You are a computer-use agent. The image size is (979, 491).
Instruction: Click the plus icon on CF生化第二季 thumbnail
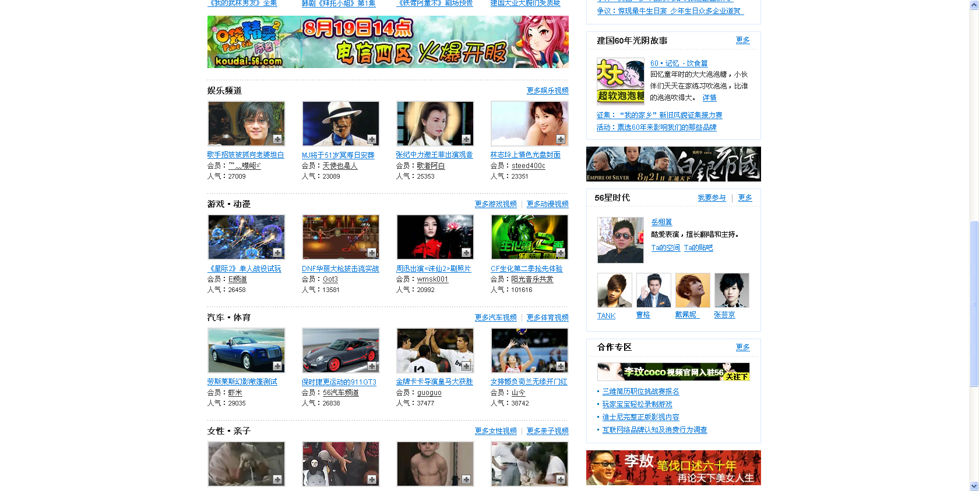[x=561, y=253]
